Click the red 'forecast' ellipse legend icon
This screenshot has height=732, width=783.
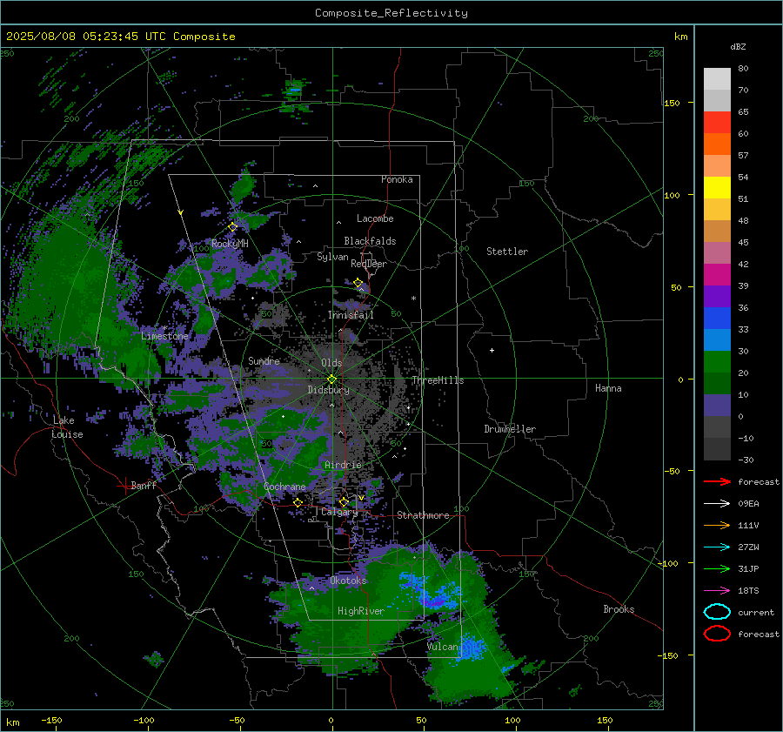tap(717, 634)
